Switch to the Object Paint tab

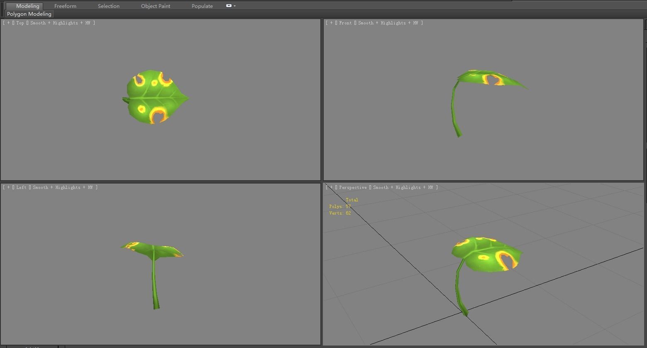tap(156, 6)
